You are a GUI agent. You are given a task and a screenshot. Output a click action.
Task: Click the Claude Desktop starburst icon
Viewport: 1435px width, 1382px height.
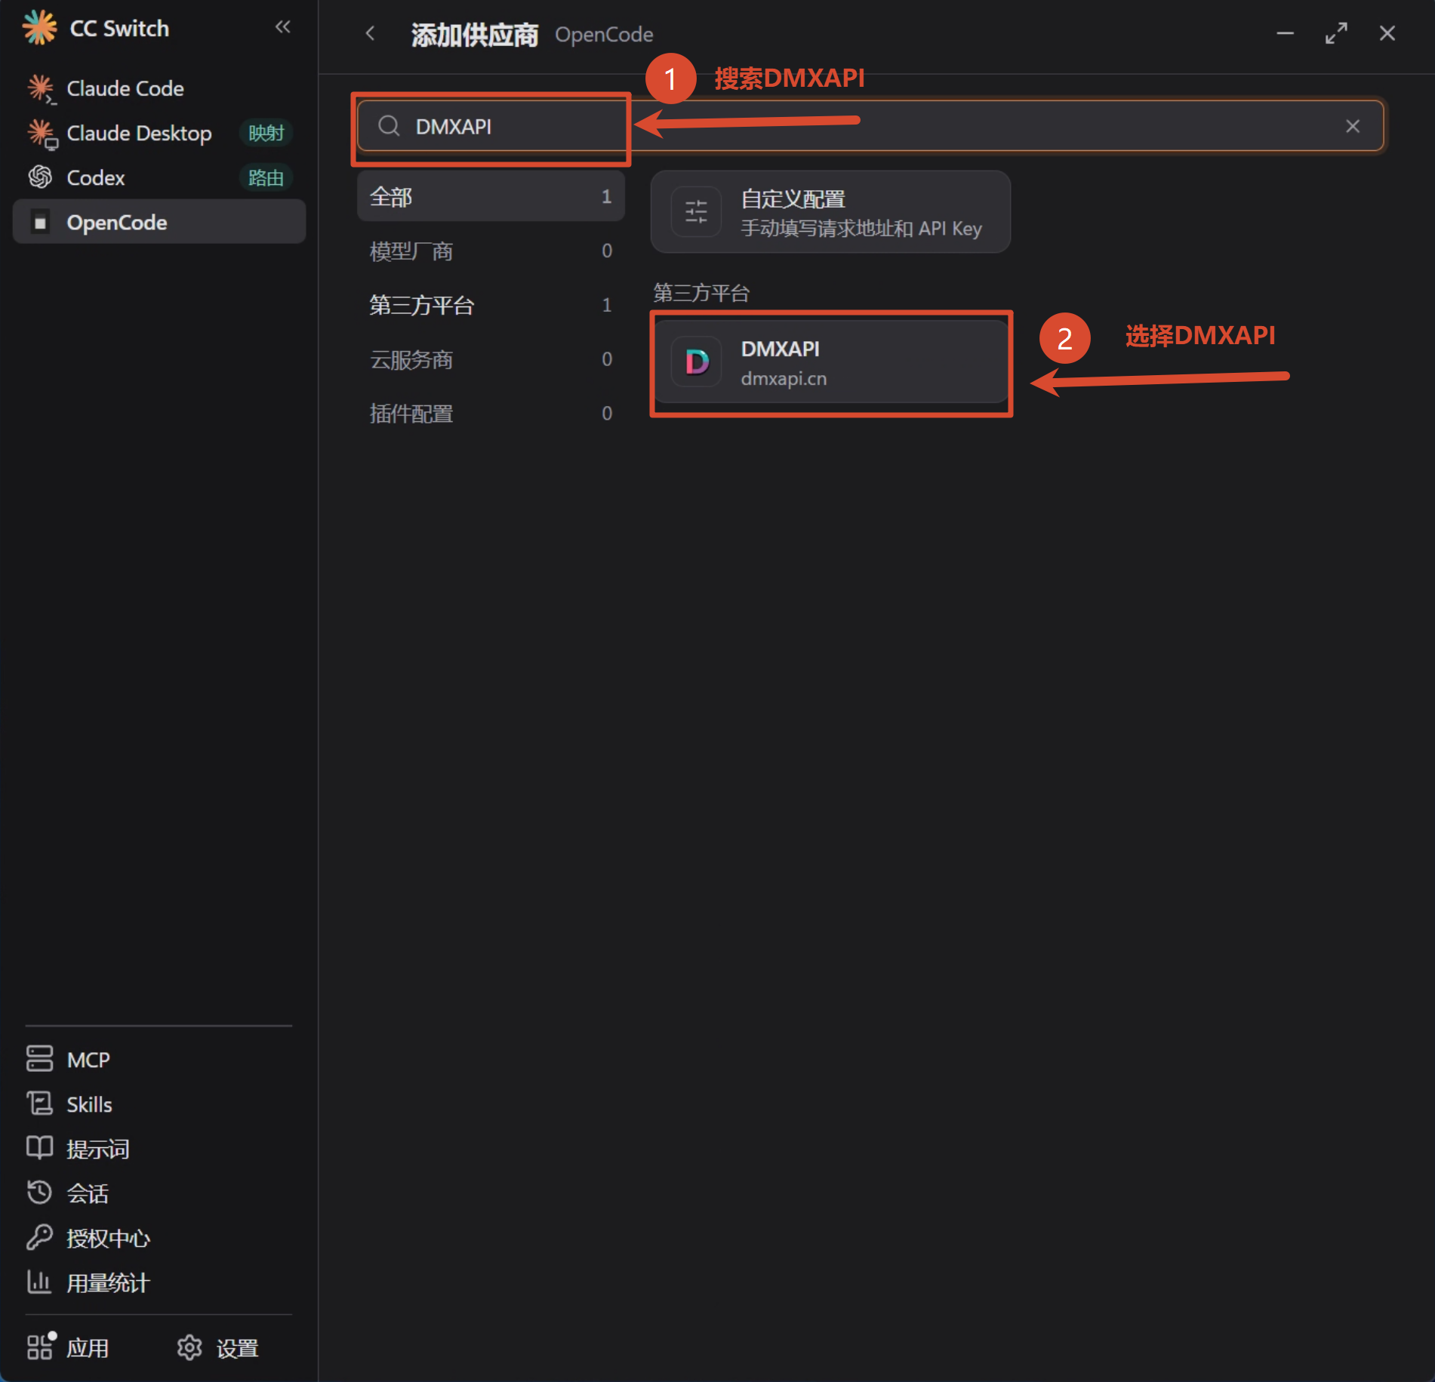41,133
